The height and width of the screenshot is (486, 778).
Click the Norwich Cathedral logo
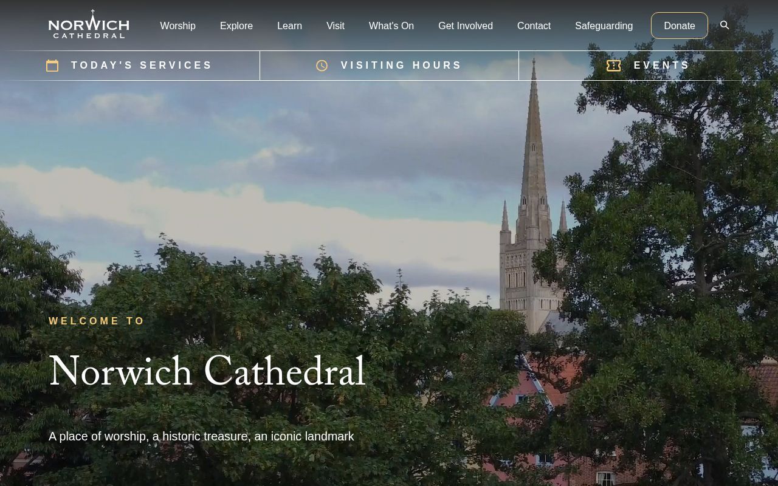pyautogui.click(x=89, y=25)
